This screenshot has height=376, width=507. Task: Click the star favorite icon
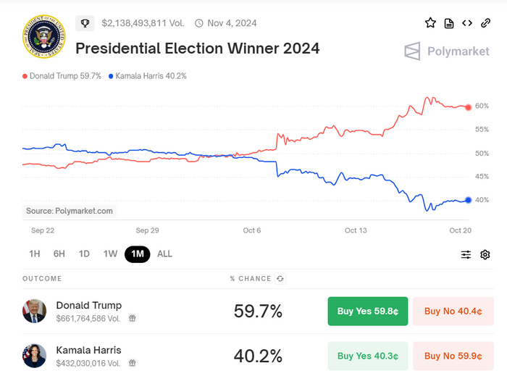430,23
